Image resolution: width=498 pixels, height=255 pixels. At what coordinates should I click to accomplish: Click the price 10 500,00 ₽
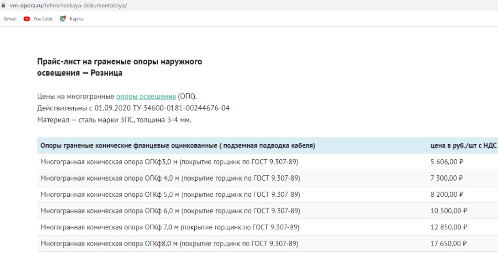pyautogui.click(x=448, y=211)
